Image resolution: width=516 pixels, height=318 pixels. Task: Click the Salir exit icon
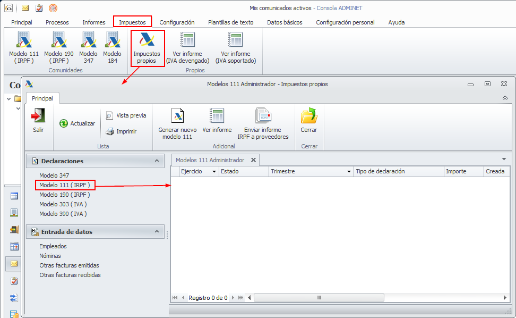pyautogui.click(x=38, y=116)
